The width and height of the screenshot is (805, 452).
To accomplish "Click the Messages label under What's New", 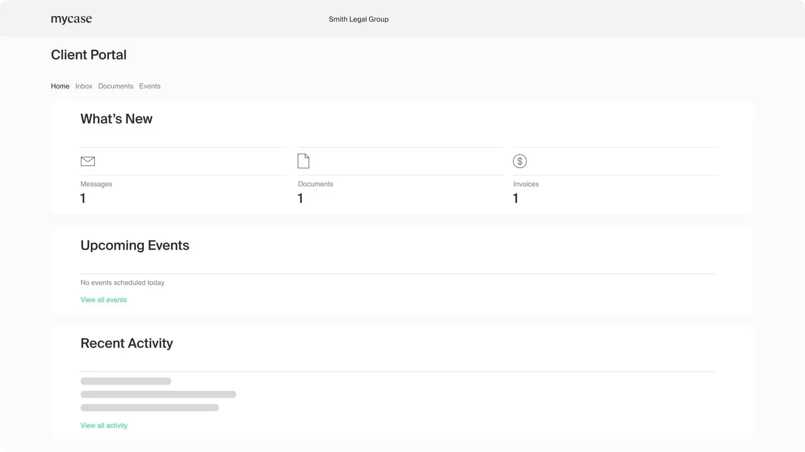I will 96,184.
